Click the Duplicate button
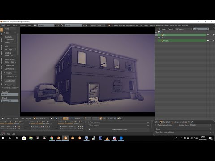The width and height of the screenshot is (215, 161). [x=10, y=37]
